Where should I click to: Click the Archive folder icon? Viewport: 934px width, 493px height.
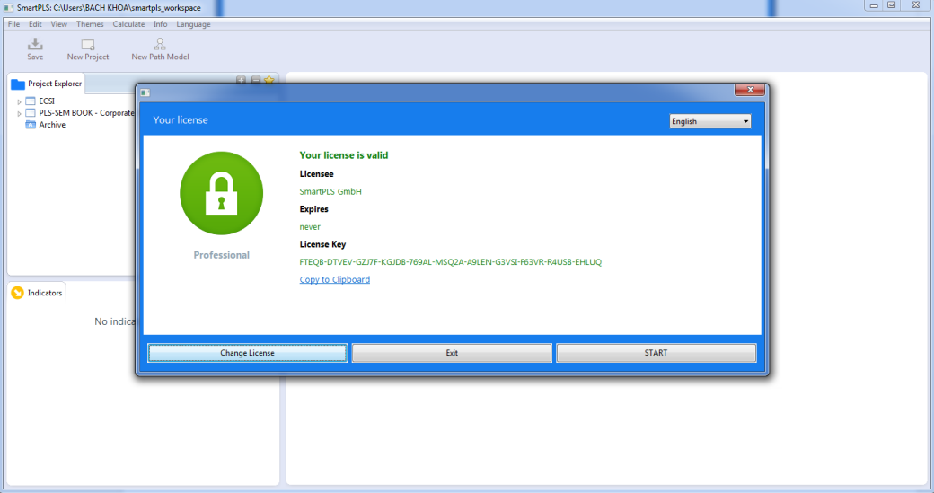31,125
